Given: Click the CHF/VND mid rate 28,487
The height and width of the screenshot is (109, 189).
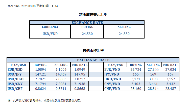Looking at the screenshot, I should point(171,89).
